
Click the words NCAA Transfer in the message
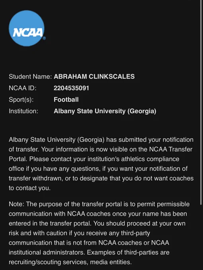point(171,149)
